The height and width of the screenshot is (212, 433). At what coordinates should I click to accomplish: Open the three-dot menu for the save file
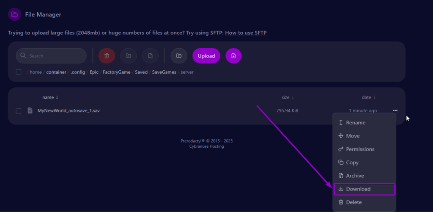click(x=395, y=111)
